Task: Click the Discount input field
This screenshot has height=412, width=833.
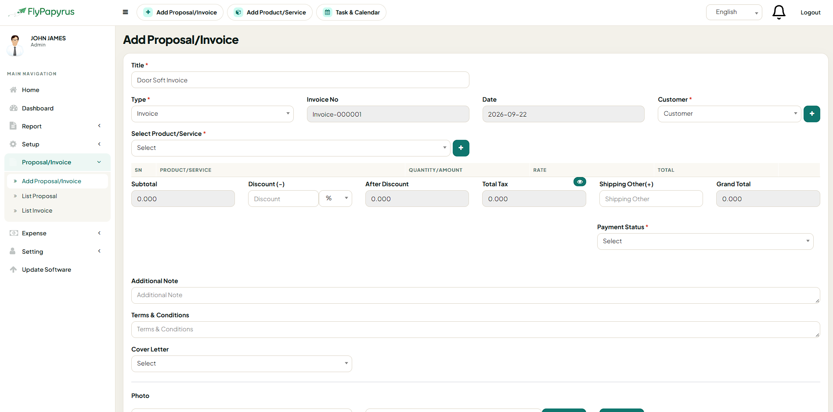Action: click(283, 199)
